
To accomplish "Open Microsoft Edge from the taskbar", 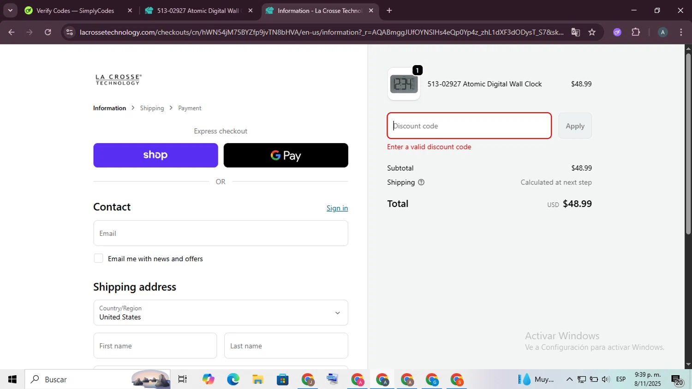I will (233, 379).
